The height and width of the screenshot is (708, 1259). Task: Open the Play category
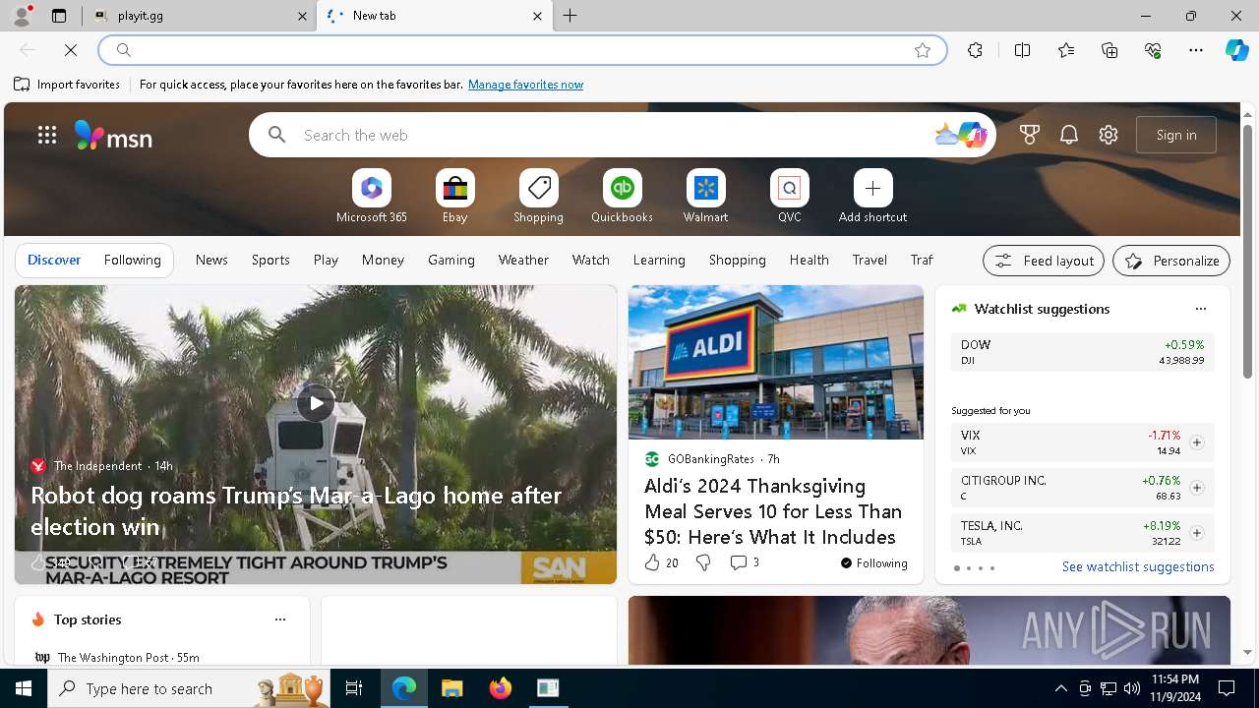[x=326, y=260]
